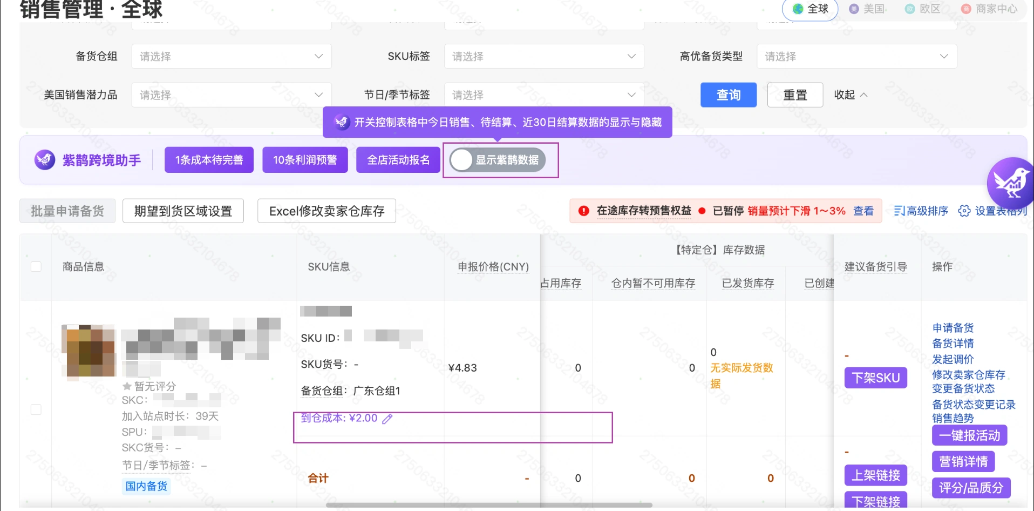This screenshot has height=511, width=1034.
Task: Click the 下架链接 button
Action: 876,501
